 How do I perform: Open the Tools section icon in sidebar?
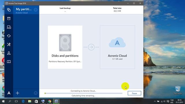(9, 44)
